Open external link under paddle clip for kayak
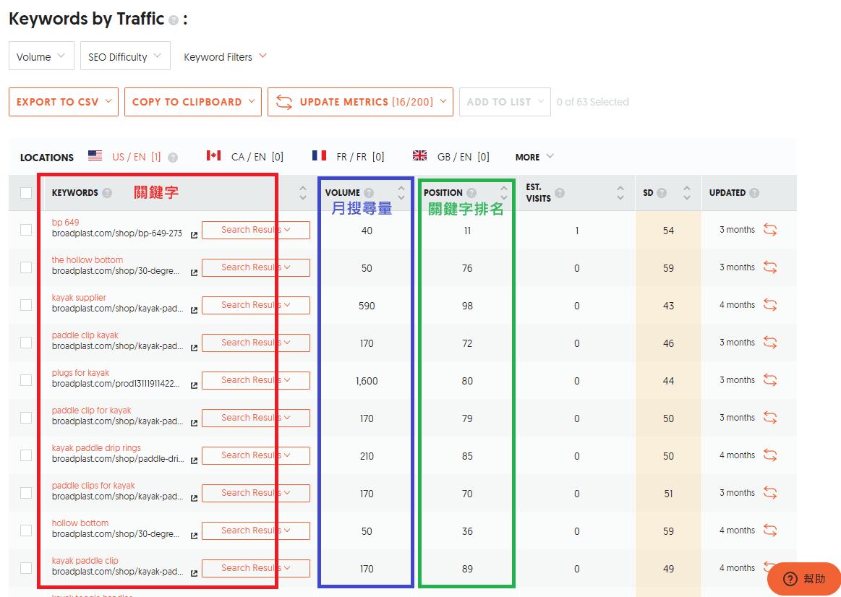This screenshot has height=597, width=841. coord(194,422)
